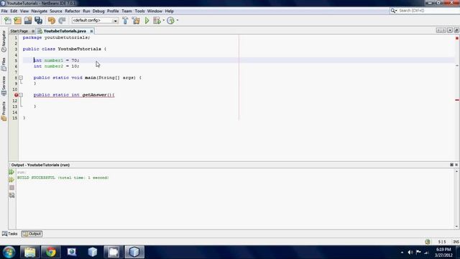Click the output settings icon below Stop
This screenshot has width=460, height=259.
tap(11, 195)
